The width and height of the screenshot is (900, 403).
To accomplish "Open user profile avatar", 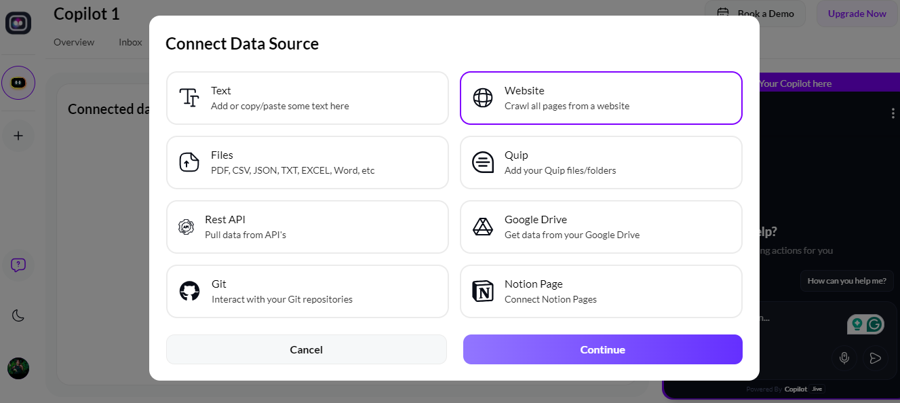I will click(18, 368).
